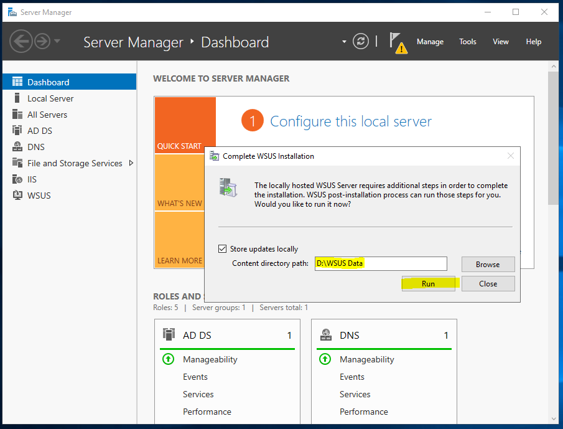The image size is (563, 429).
Task: Click the WSUS server icon in dialog
Action: point(228,187)
